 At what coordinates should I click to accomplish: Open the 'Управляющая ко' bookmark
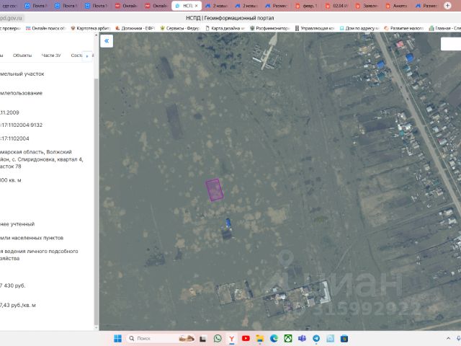coord(315,28)
